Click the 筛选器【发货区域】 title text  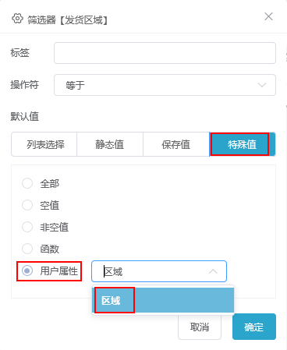[x=68, y=19]
